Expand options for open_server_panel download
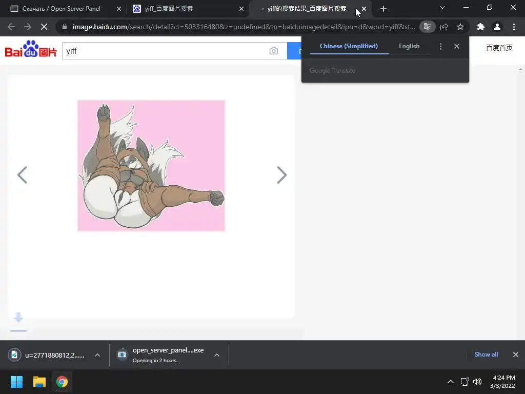The height and width of the screenshot is (394, 525). (x=217, y=355)
